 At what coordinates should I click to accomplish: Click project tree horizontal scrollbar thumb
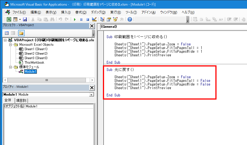[47, 80]
